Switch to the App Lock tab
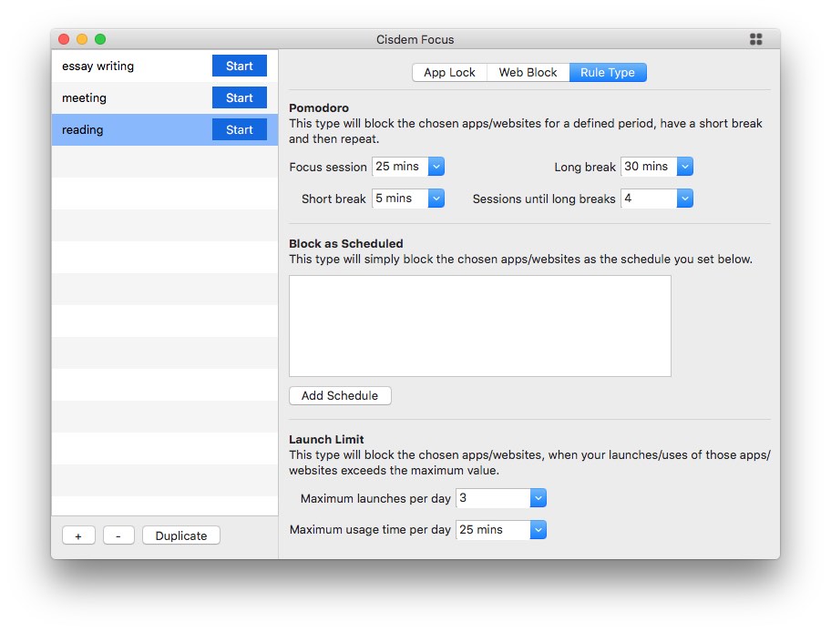 449,73
